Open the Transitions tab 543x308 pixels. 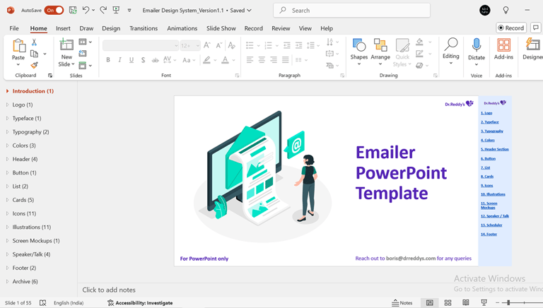pos(144,28)
